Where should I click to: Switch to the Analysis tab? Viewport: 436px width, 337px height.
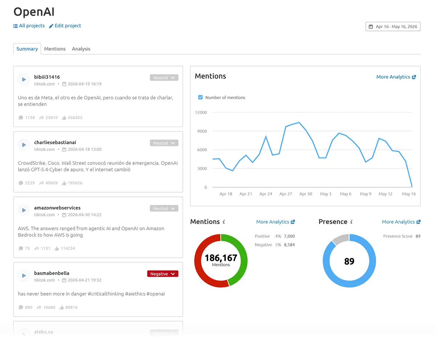[x=81, y=49]
